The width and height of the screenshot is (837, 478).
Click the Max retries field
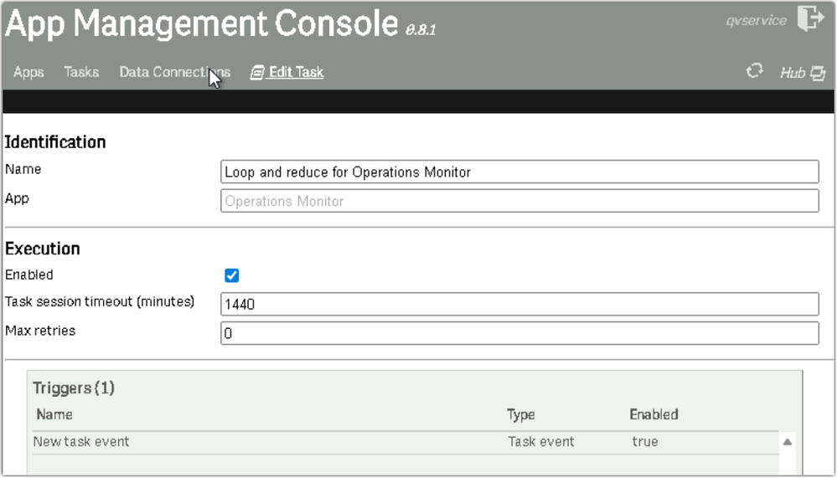click(x=519, y=333)
